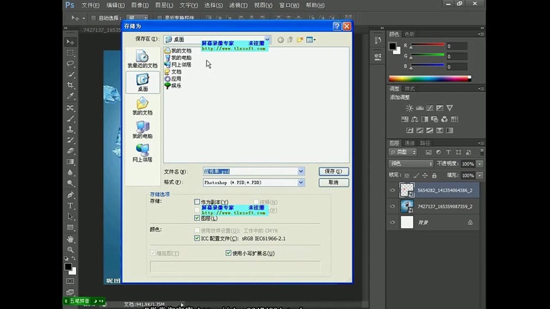Open the 滤镜 (Filter) menu
The image size is (550, 309).
237,5
